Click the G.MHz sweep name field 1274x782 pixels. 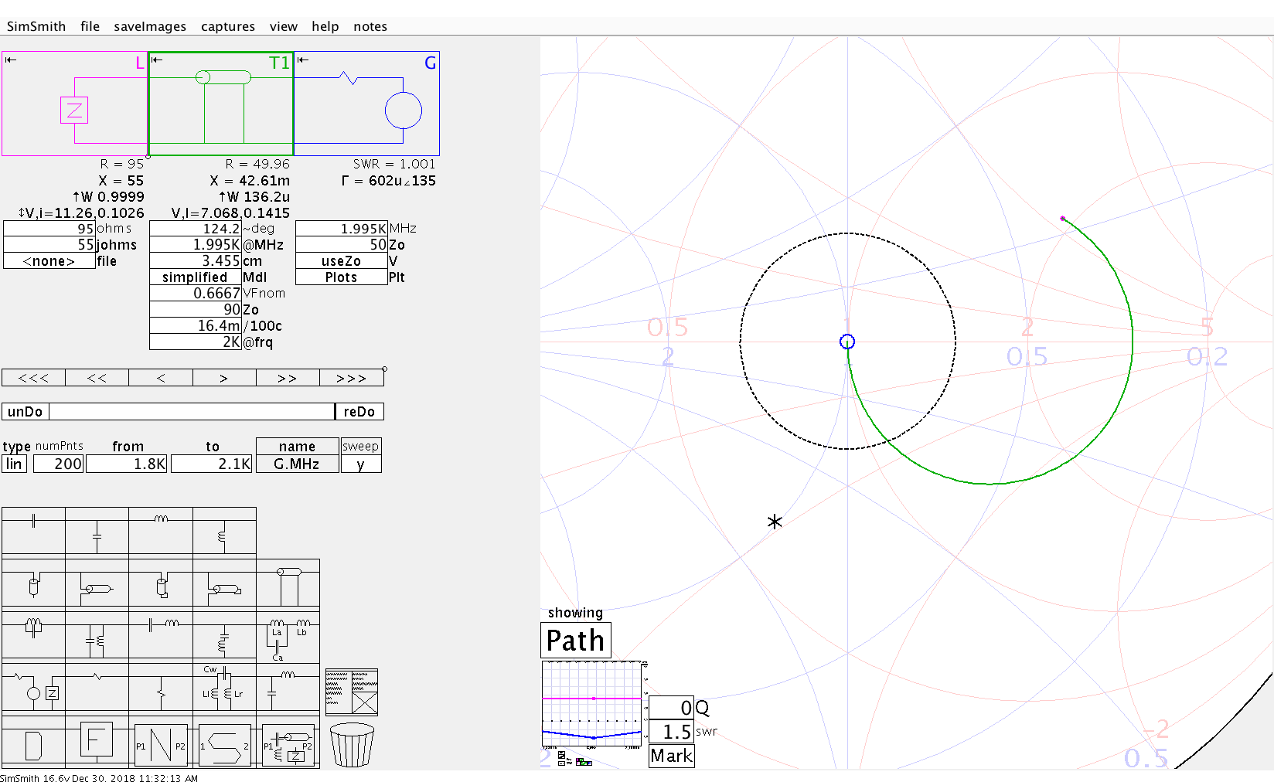pyautogui.click(x=298, y=464)
